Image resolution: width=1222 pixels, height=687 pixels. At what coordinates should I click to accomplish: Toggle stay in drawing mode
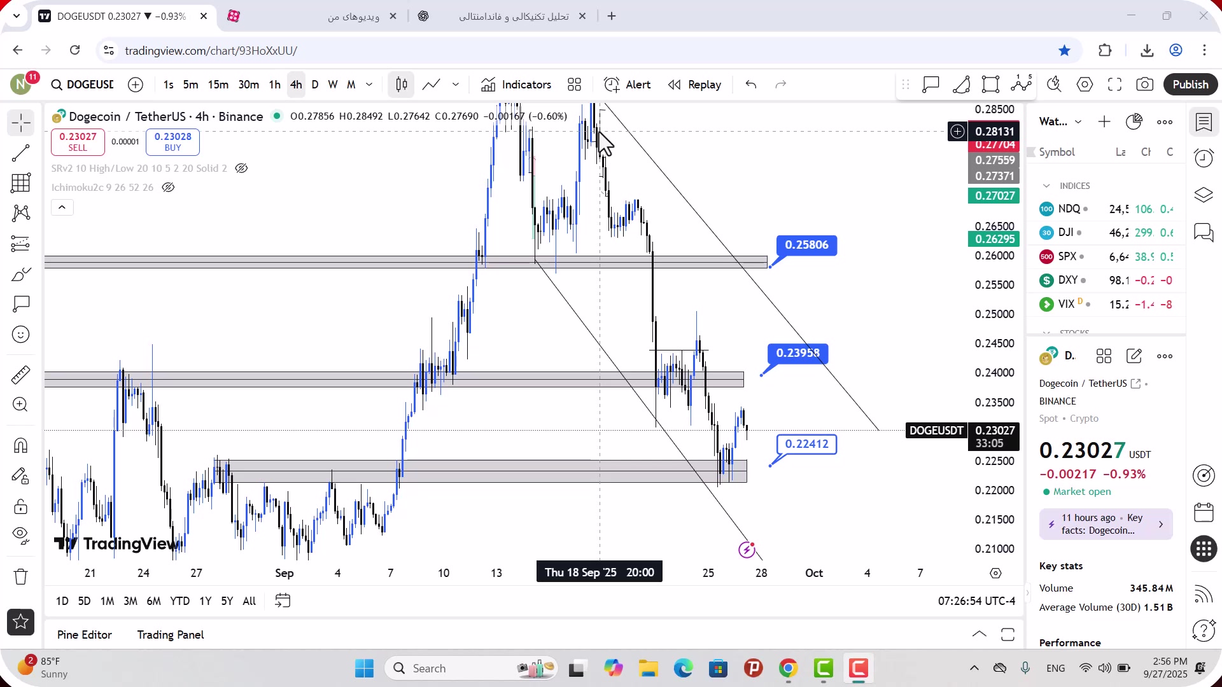click(x=21, y=476)
